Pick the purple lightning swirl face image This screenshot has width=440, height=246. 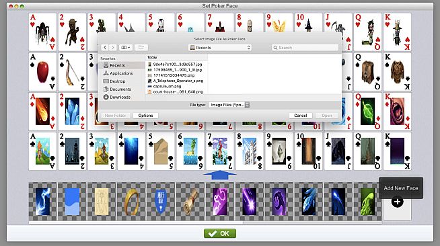pos(220,202)
